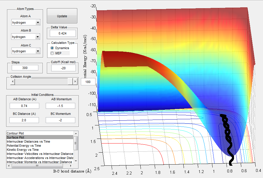Select Internuclear Momenta vs Internuclear Distance
The height and width of the screenshot is (178, 263).
pos(40,162)
